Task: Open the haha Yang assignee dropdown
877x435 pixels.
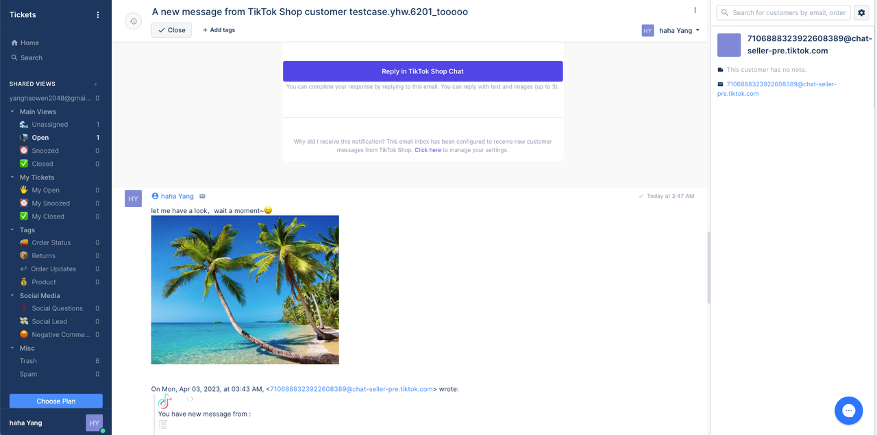Action: [671, 30]
